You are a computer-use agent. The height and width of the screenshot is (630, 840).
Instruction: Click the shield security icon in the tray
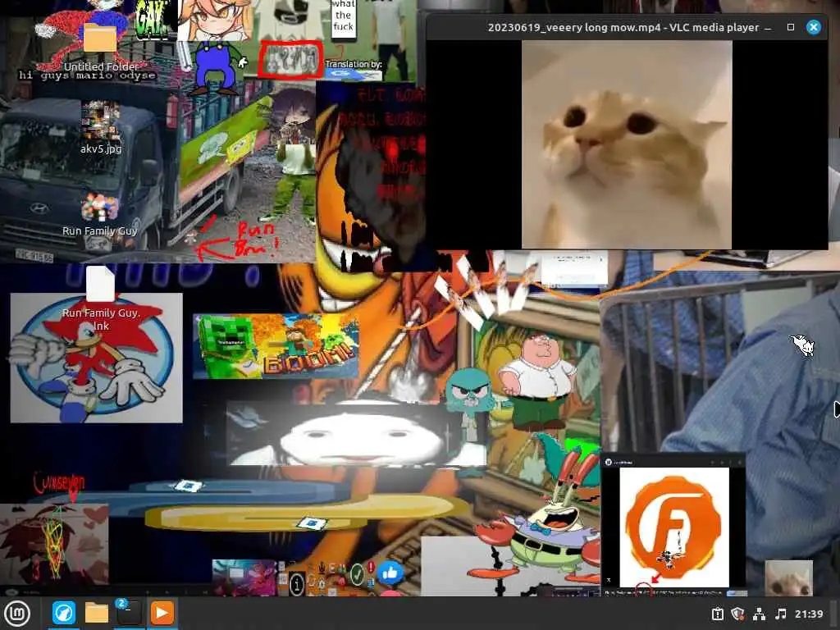pyautogui.click(x=738, y=614)
